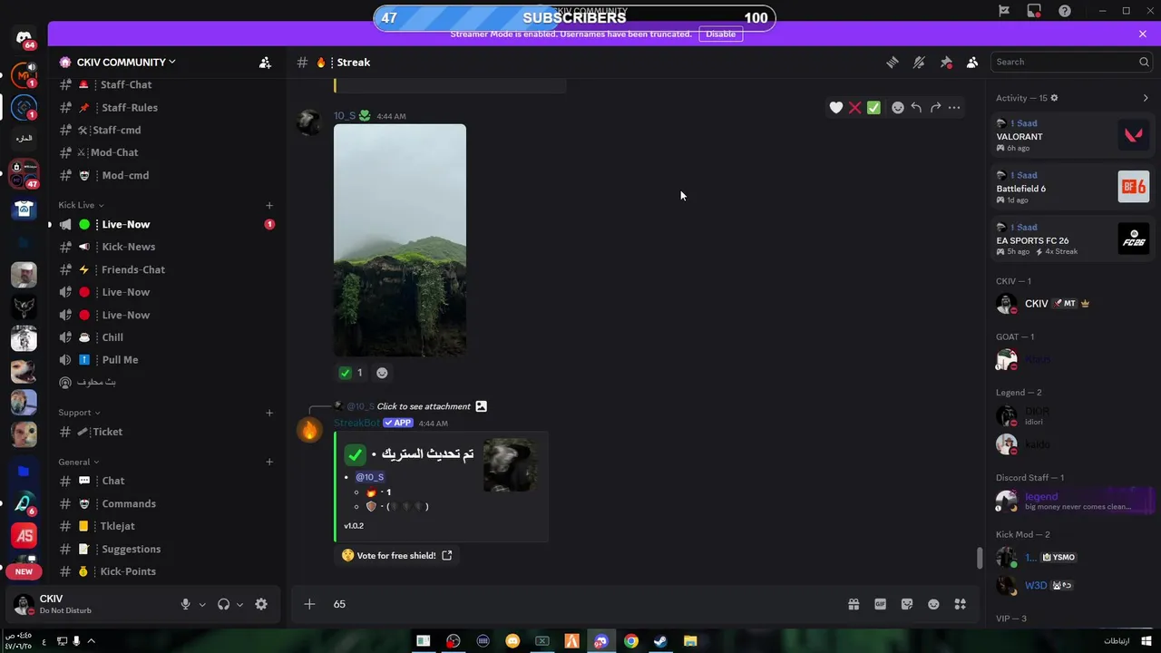Screen dimensions: 1161x653
Task: Open the gift Nitro icon
Action: point(854,604)
